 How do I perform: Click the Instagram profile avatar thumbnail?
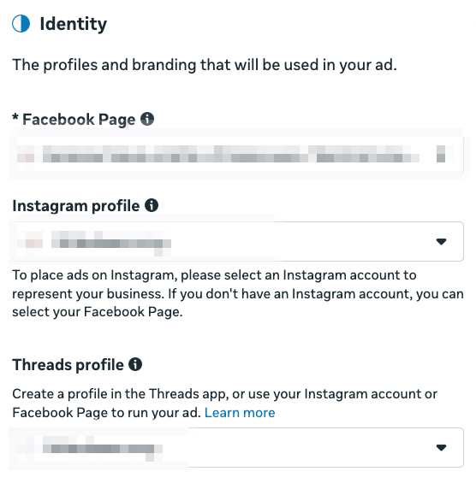pos(34,239)
